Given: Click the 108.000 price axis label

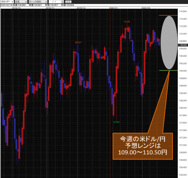Looking at the screenshot, I should click(x=183, y=108).
